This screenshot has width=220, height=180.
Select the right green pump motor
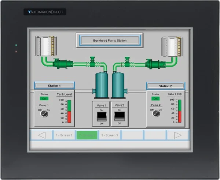[x=155, y=64]
